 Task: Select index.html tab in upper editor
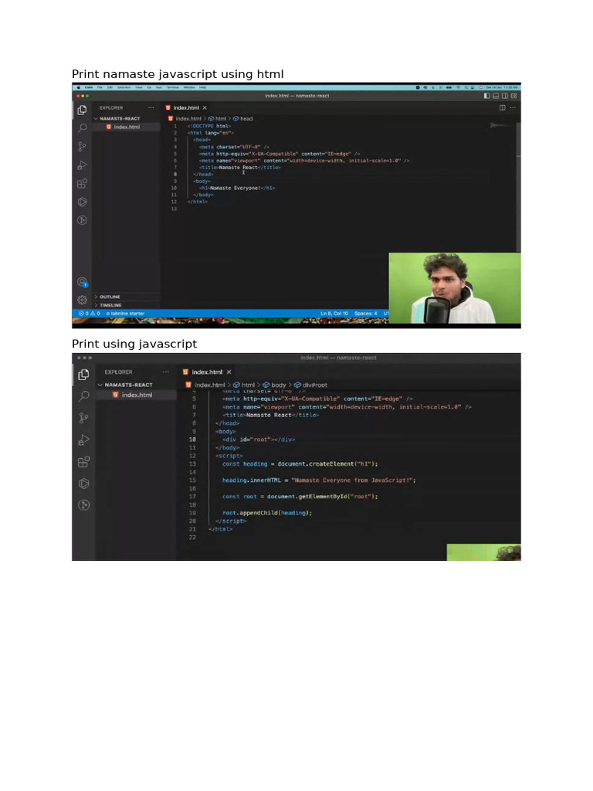[186, 107]
